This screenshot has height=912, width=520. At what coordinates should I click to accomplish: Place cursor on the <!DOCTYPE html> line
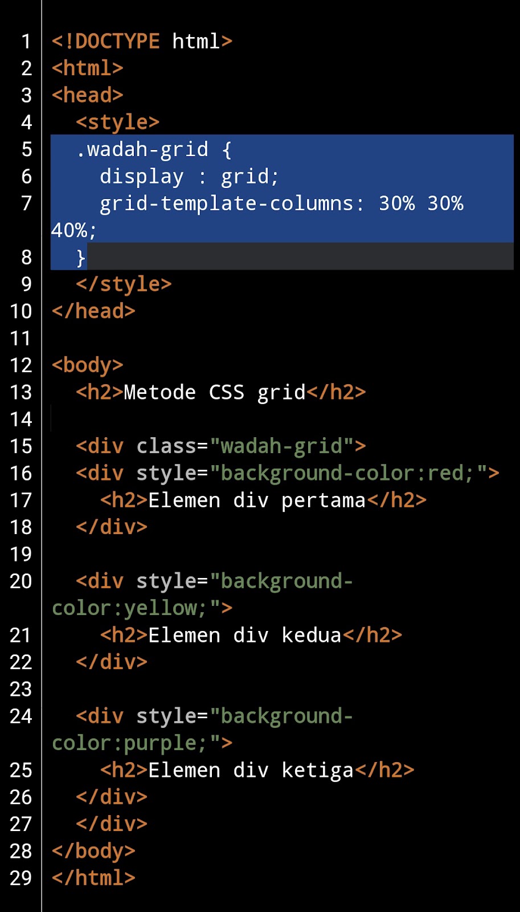pos(142,42)
